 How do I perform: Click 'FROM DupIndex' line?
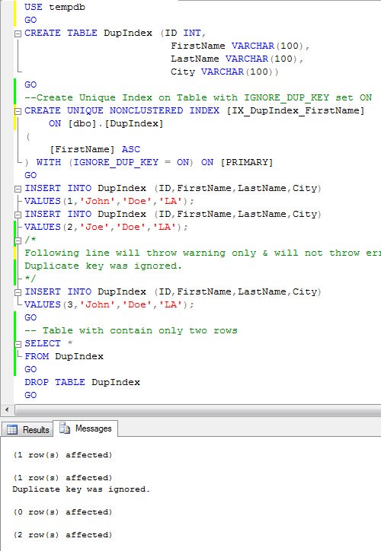point(64,356)
